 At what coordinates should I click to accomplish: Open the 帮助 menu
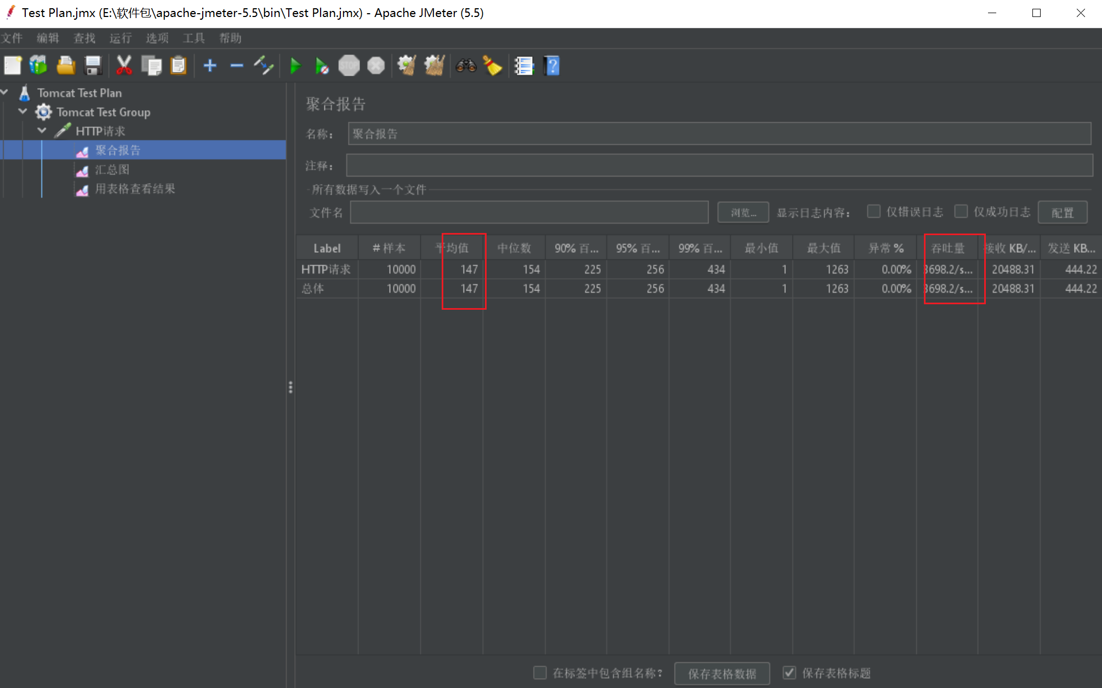click(230, 38)
